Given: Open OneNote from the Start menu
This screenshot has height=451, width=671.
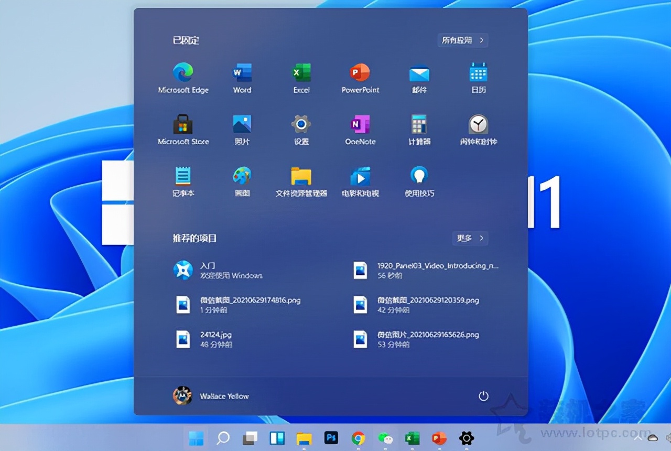Looking at the screenshot, I should (360, 124).
